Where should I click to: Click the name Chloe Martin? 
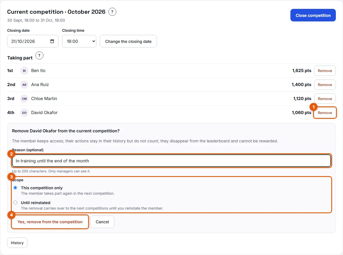pyautogui.click(x=44, y=99)
